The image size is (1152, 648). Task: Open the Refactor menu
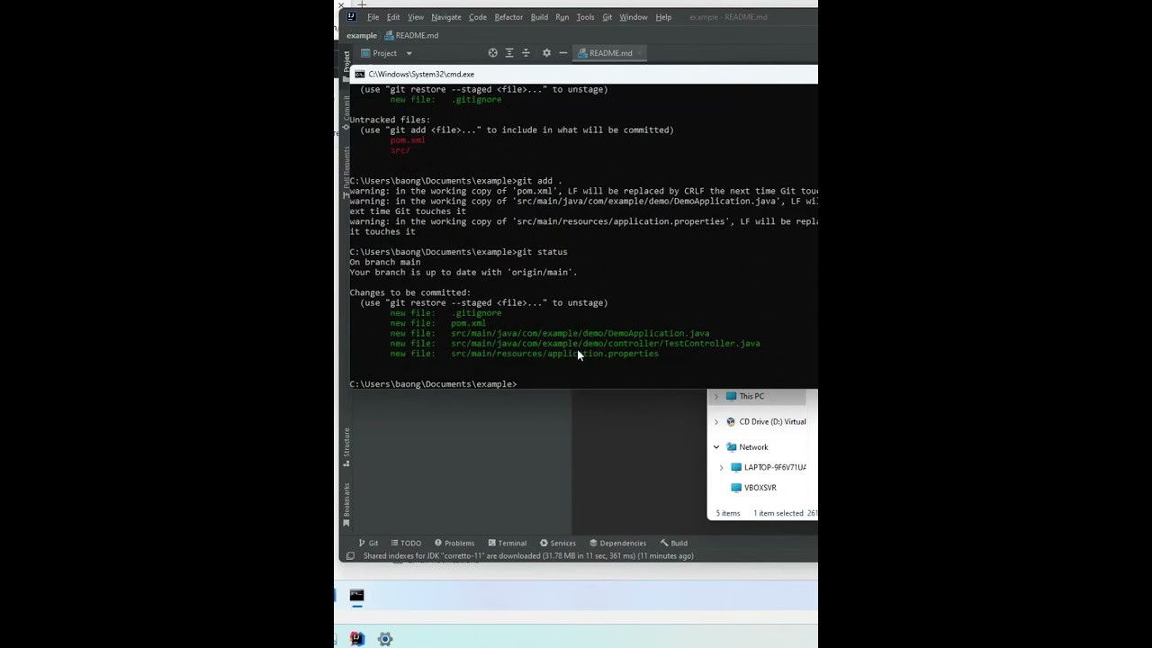coord(508,17)
